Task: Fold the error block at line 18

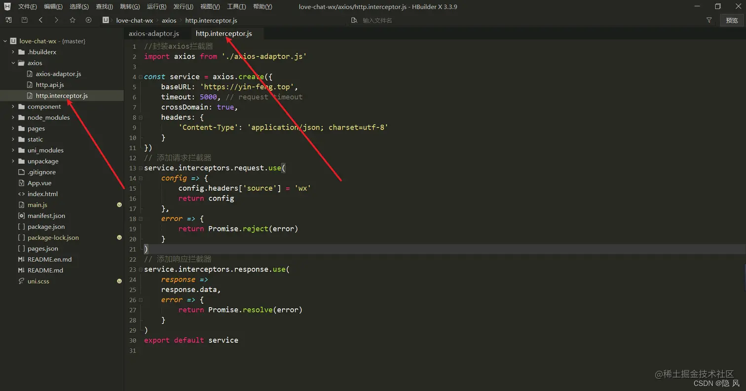Action: click(141, 218)
